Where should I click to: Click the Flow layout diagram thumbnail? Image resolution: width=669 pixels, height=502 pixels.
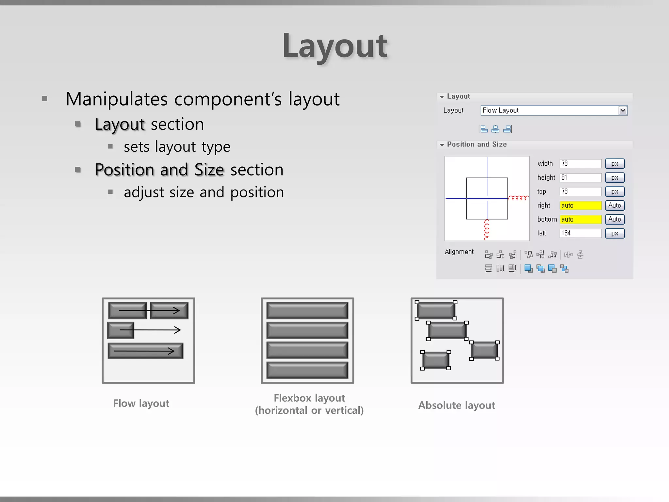(x=148, y=340)
